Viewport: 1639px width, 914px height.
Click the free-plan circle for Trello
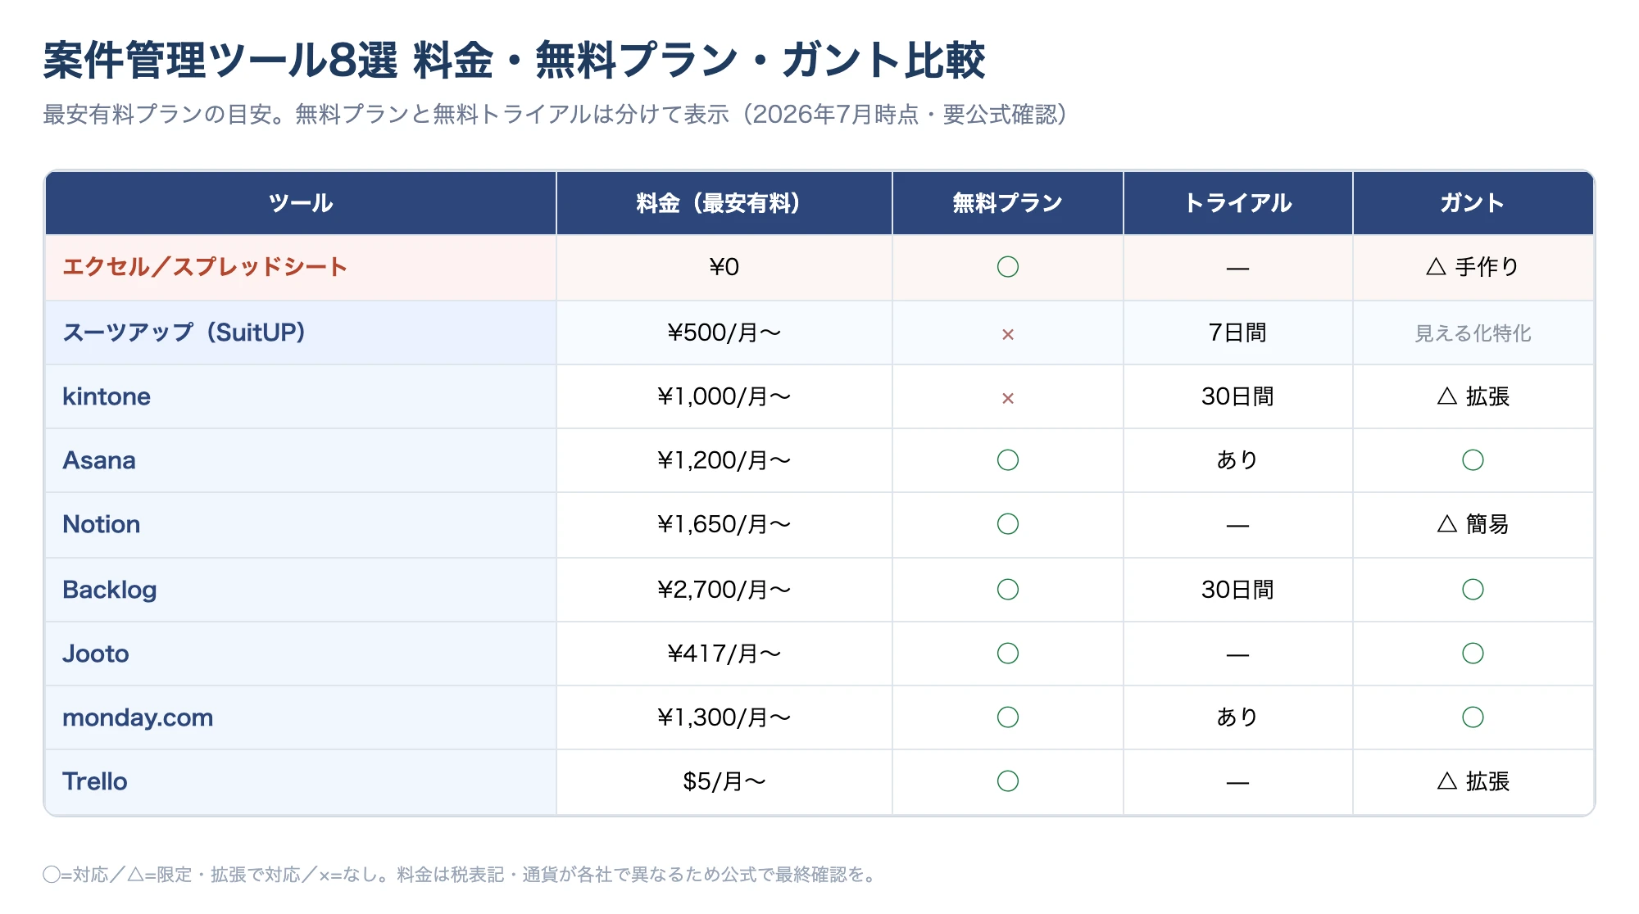click(1008, 781)
